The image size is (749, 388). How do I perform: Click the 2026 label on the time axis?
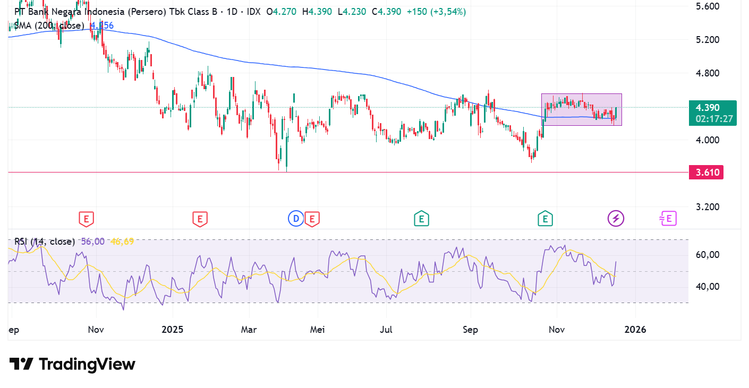[635, 330]
